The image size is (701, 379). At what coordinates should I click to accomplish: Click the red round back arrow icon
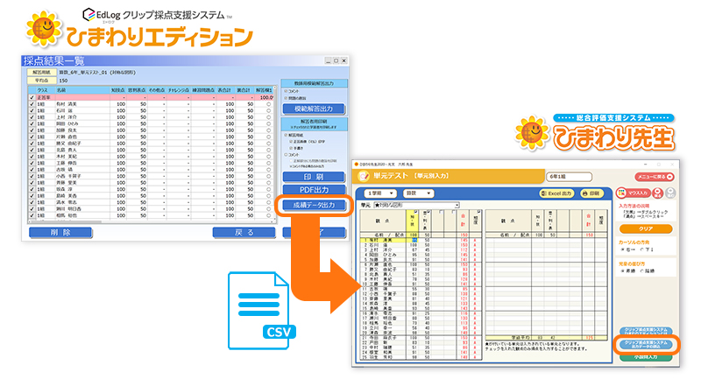(x=658, y=193)
